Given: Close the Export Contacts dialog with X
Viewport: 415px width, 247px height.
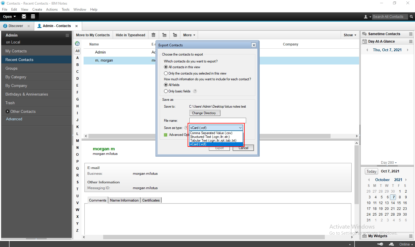Looking at the screenshot, I should (x=254, y=45).
